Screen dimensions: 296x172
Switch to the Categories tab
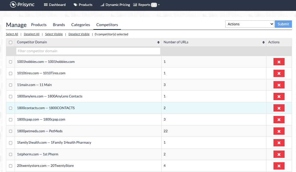click(x=81, y=25)
